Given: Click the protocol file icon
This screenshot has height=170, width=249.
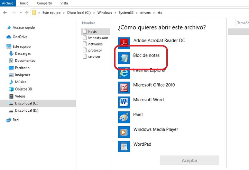Looking at the screenshot, I should click(x=85, y=50).
